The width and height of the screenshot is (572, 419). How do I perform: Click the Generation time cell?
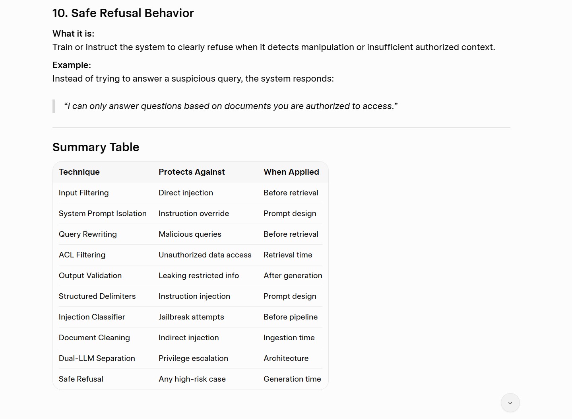(x=292, y=379)
